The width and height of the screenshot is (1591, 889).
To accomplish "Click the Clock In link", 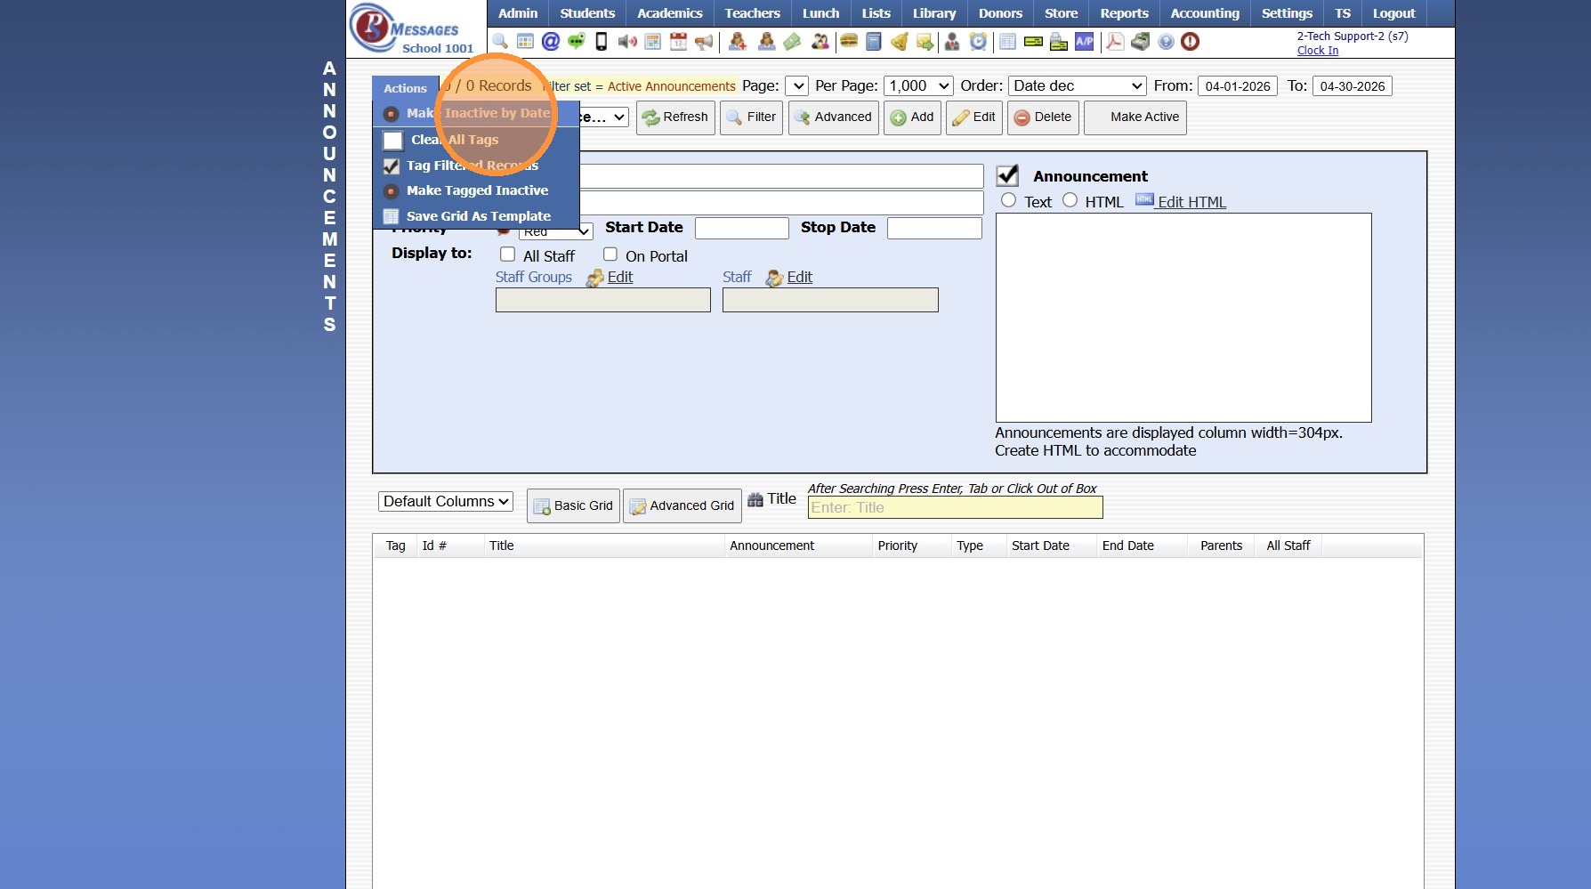I will point(1318,51).
